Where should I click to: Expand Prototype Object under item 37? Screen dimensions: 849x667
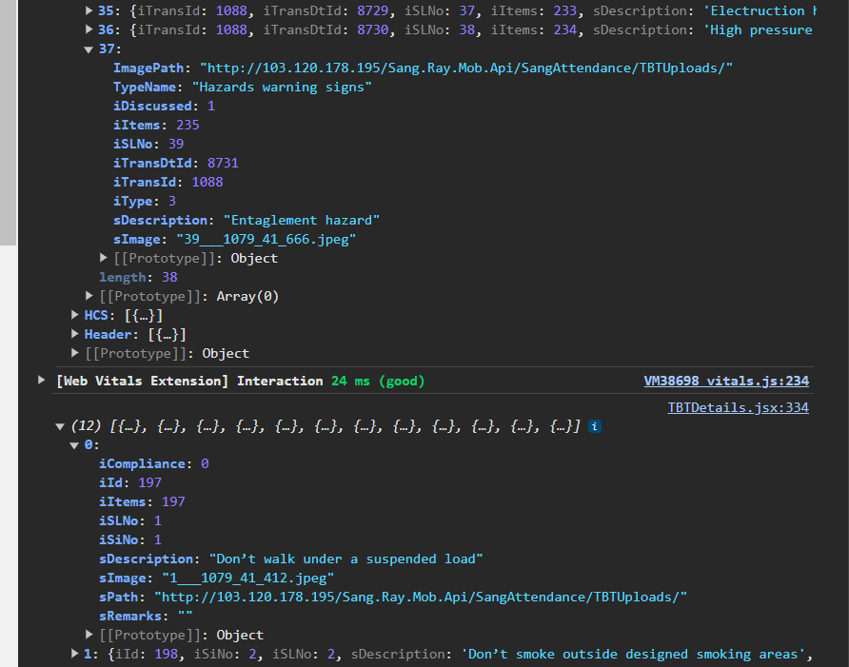click(x=104, y=258)
